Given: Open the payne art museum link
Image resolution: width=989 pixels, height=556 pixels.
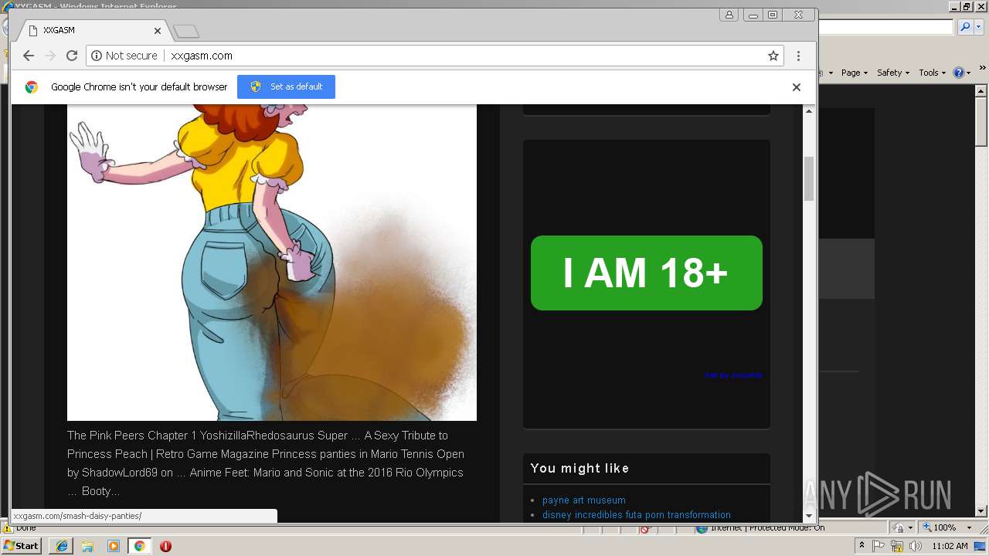Looking at the screenshot, I should 584,500.
